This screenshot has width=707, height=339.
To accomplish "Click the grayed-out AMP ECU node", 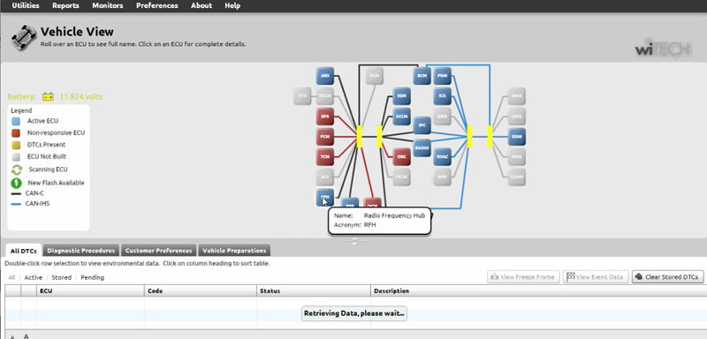I will (x=443, y=177).
